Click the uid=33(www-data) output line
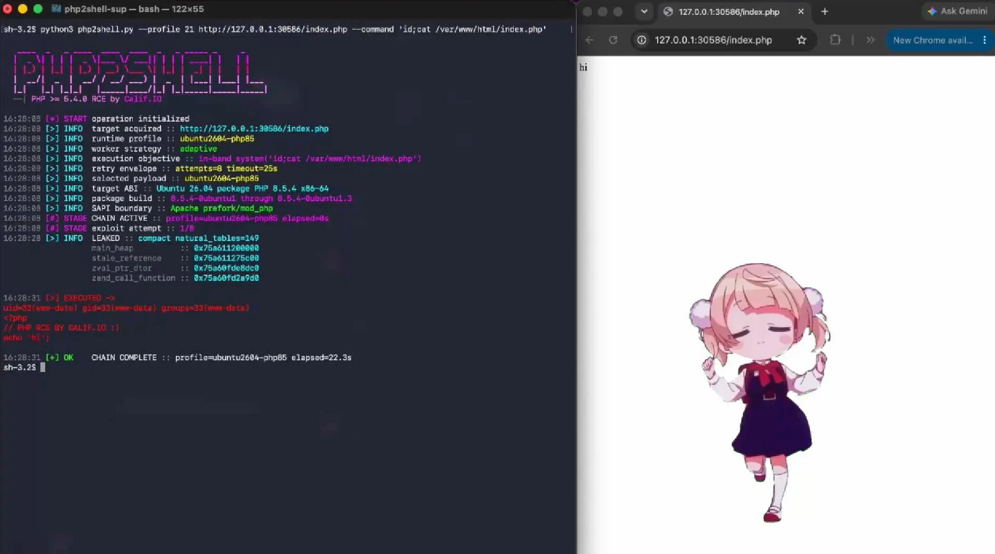Screen dimensions: 995x554 126,308
